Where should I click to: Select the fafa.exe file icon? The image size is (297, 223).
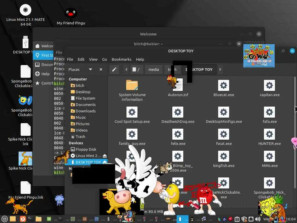(269, 112)
